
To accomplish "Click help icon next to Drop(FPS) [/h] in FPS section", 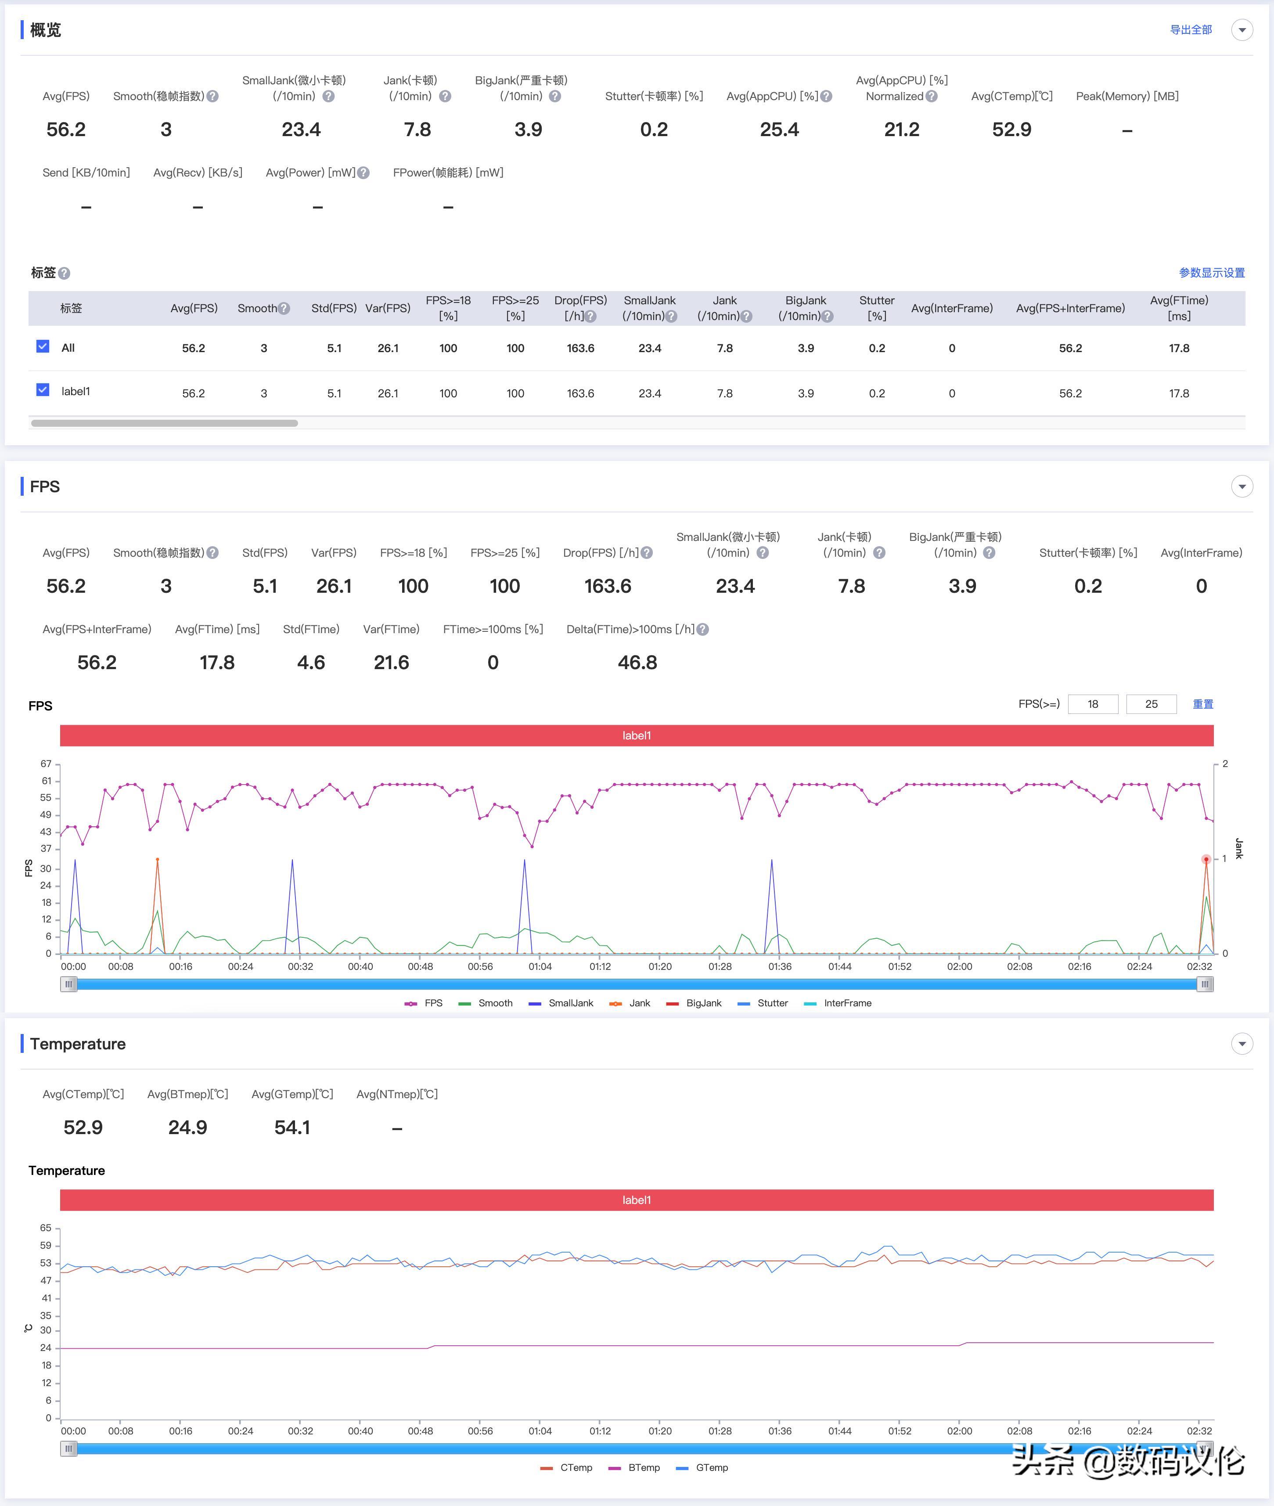I will 647,552.
